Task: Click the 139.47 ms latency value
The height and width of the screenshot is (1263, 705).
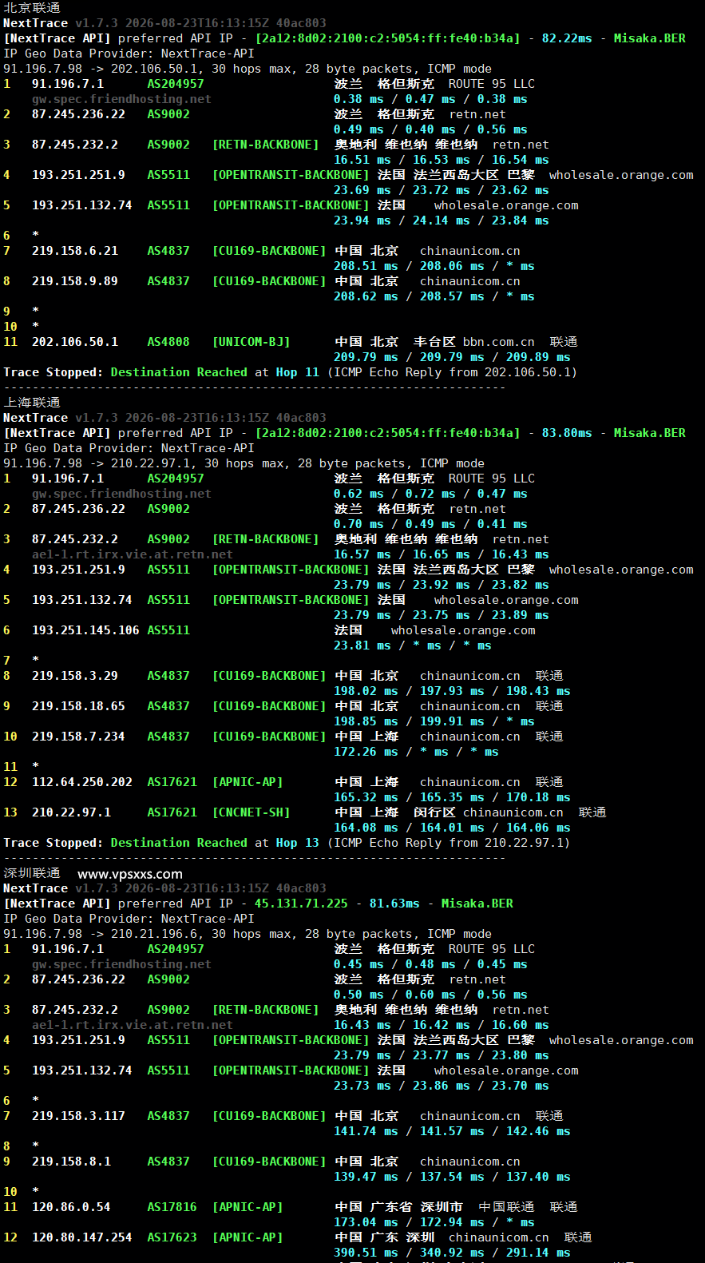Action: (x=366, y=1177)
